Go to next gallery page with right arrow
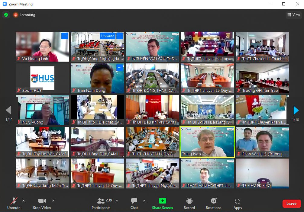Viewport: 304px width, 212px height. click(x=296, y=110)
